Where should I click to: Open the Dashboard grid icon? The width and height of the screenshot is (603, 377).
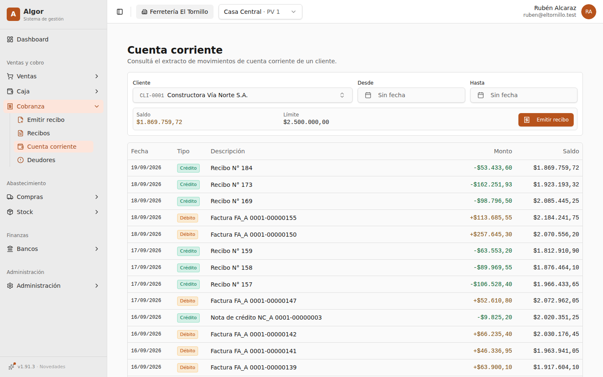tap(10, 39)
